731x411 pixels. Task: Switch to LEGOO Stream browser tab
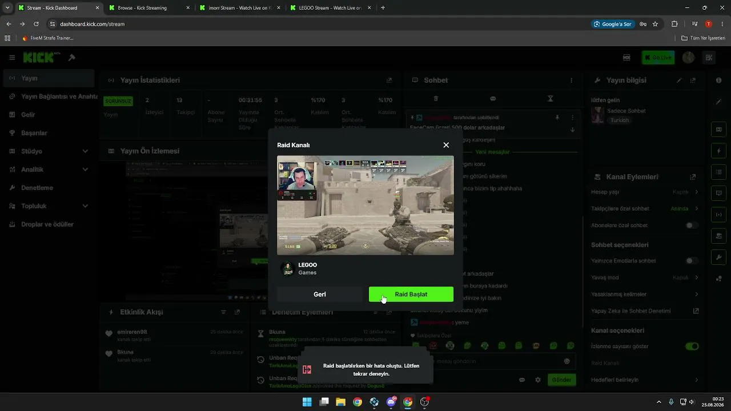click(330, 8)
